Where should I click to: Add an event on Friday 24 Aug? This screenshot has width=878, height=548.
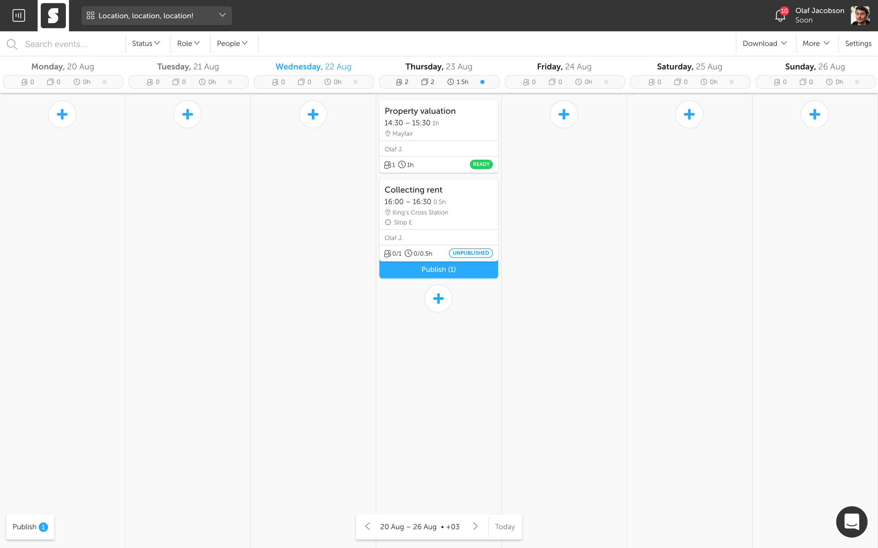pos(564,114)
